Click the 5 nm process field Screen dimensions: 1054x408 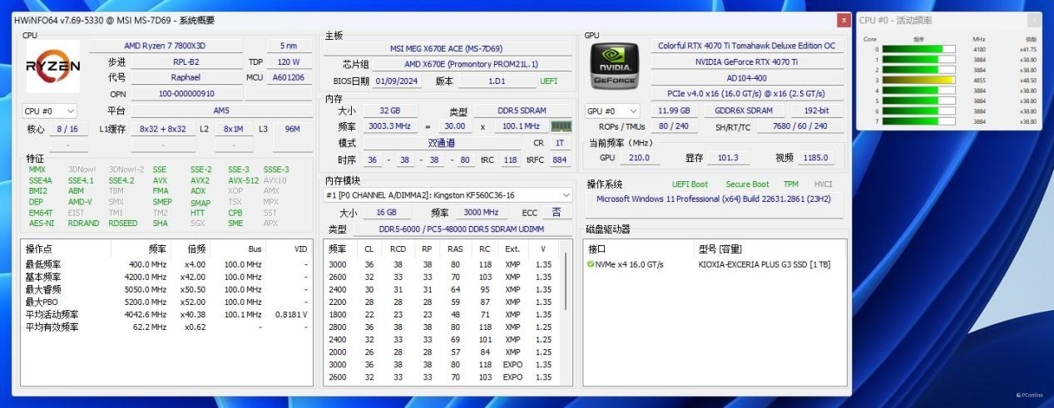[289, 46]
